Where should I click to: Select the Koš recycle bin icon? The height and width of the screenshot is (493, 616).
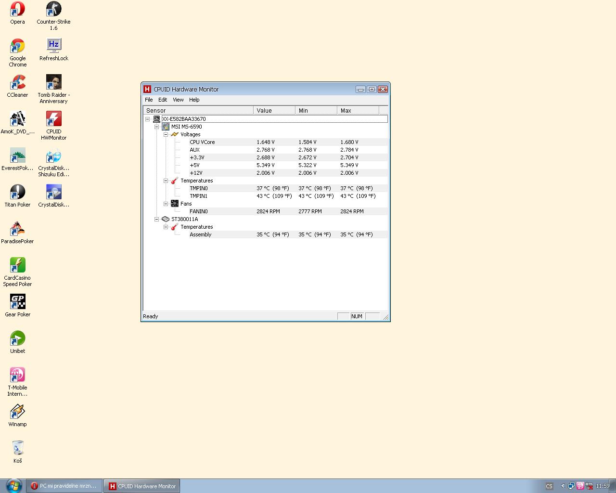click(17, 452)
